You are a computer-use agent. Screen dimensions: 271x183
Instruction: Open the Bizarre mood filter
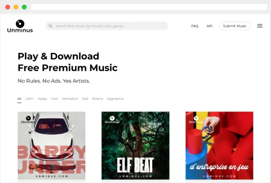[x=97, y=99]
